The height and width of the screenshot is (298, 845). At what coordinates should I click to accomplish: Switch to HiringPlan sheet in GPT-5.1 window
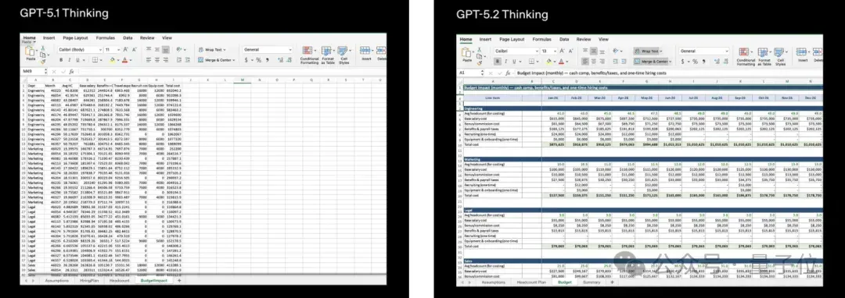(x=89, y=280)
